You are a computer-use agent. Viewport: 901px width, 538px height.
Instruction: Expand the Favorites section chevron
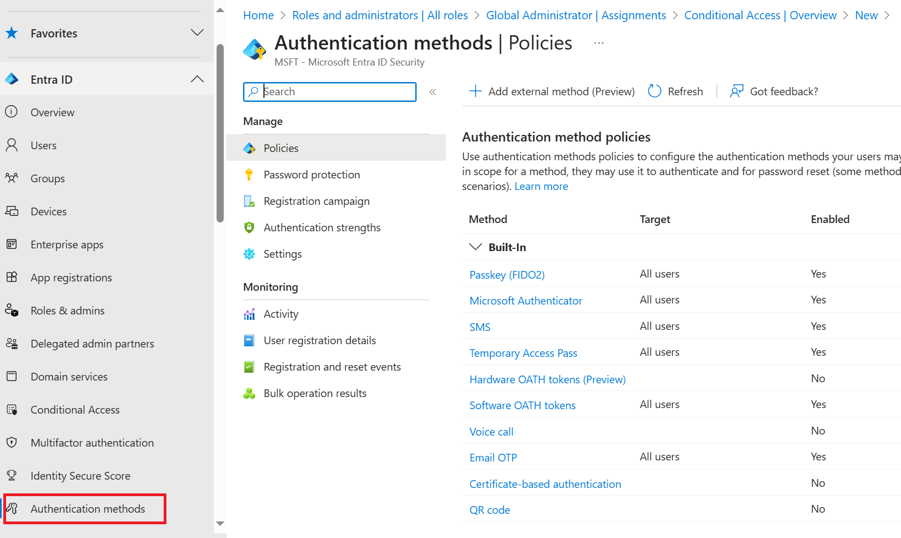point(197,32)
